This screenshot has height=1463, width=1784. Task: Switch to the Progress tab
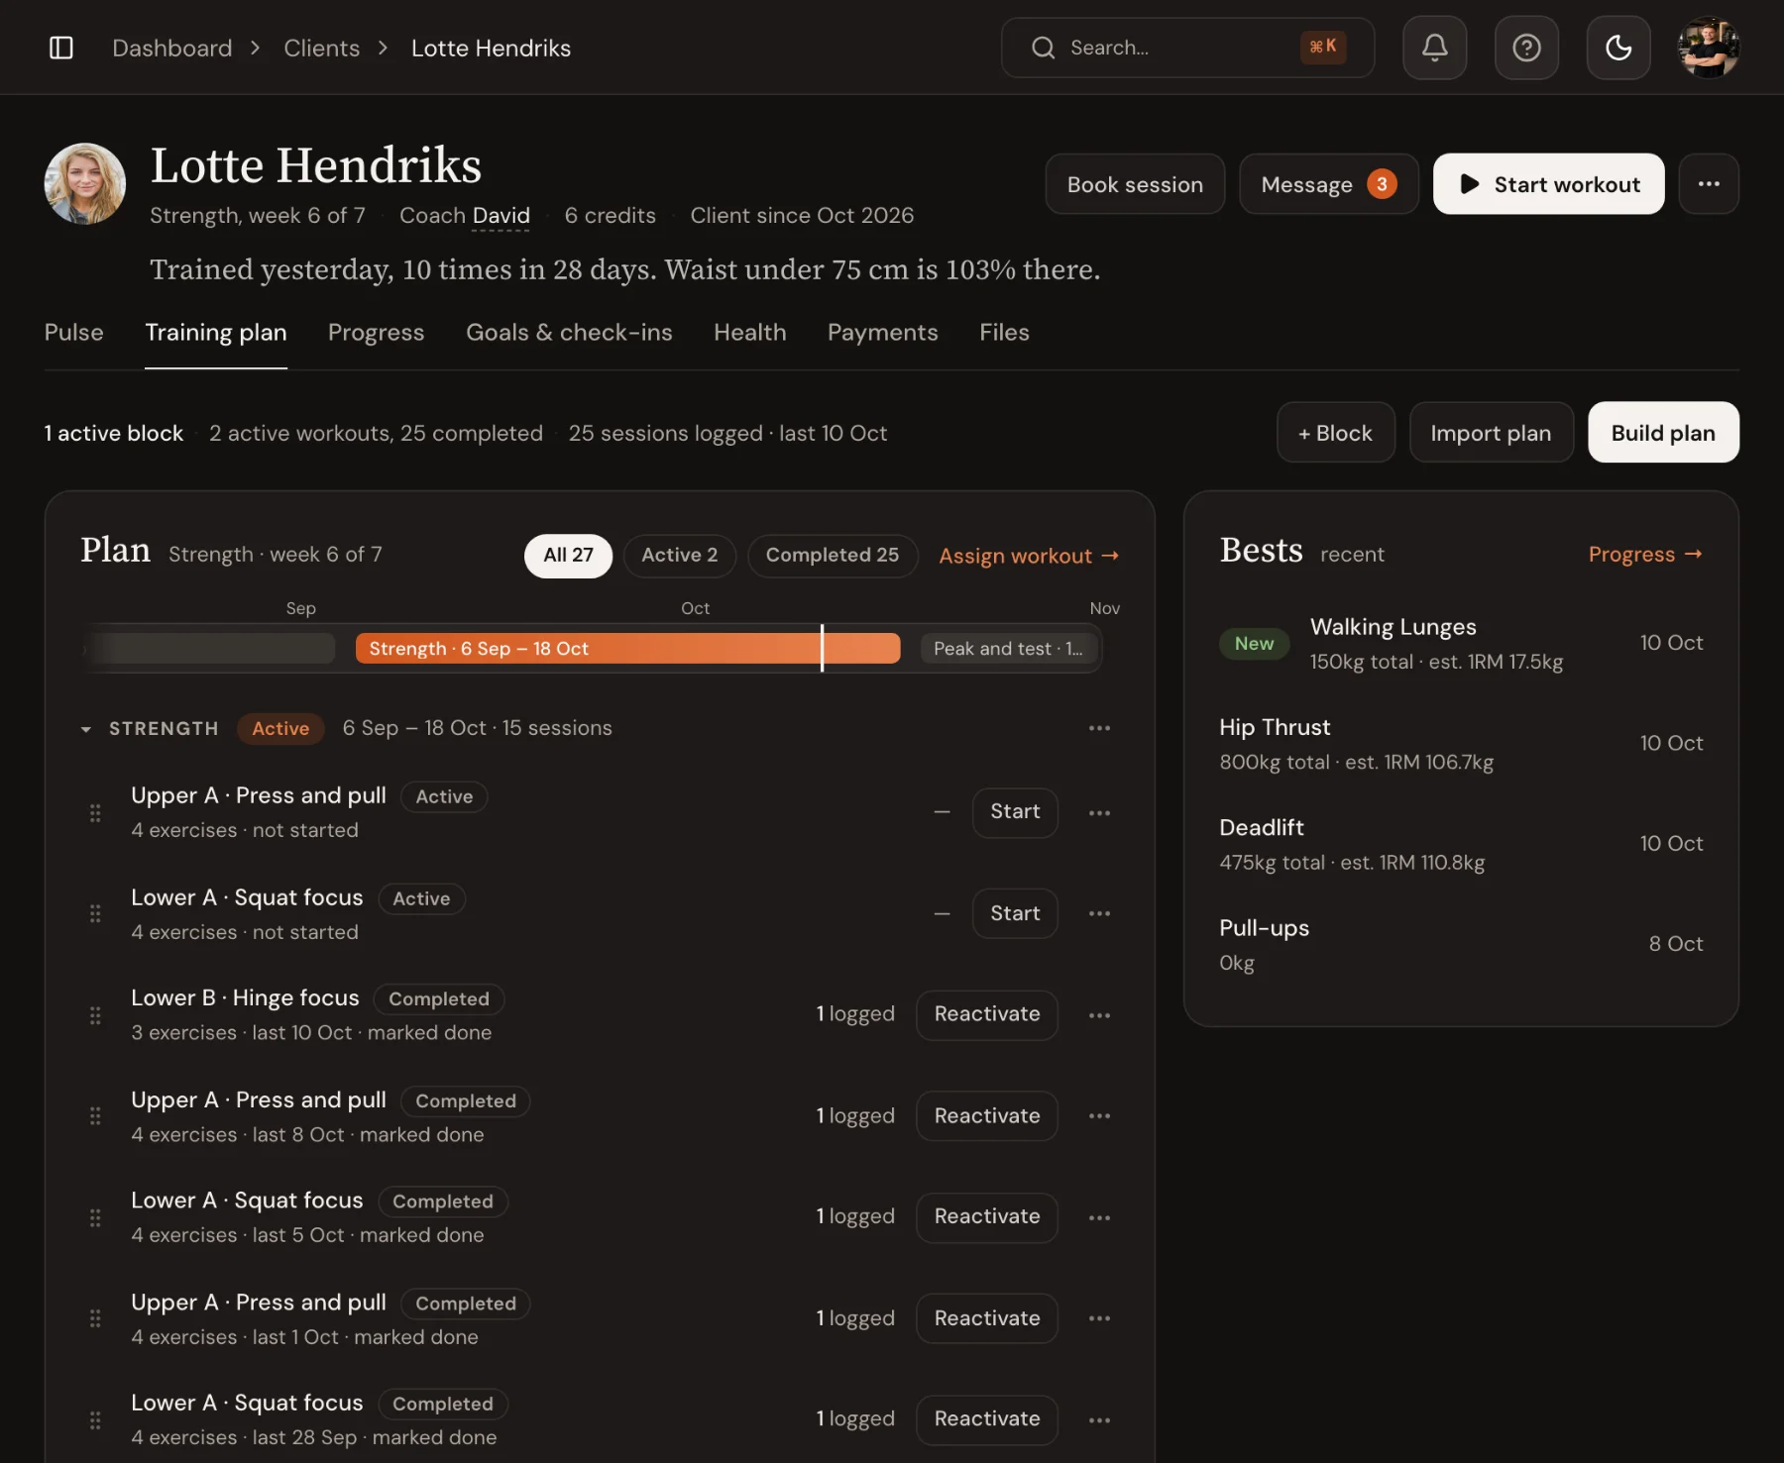click(x=376, y=333)
